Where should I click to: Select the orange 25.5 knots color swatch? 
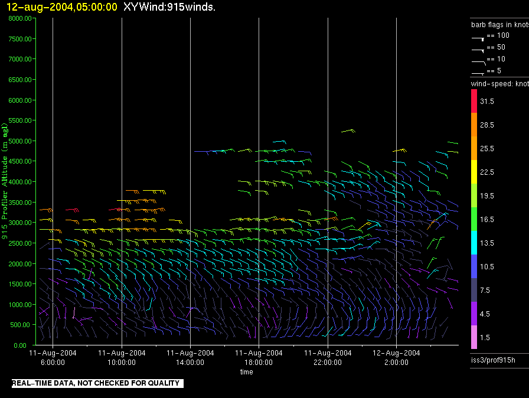[x=474, y=148]
